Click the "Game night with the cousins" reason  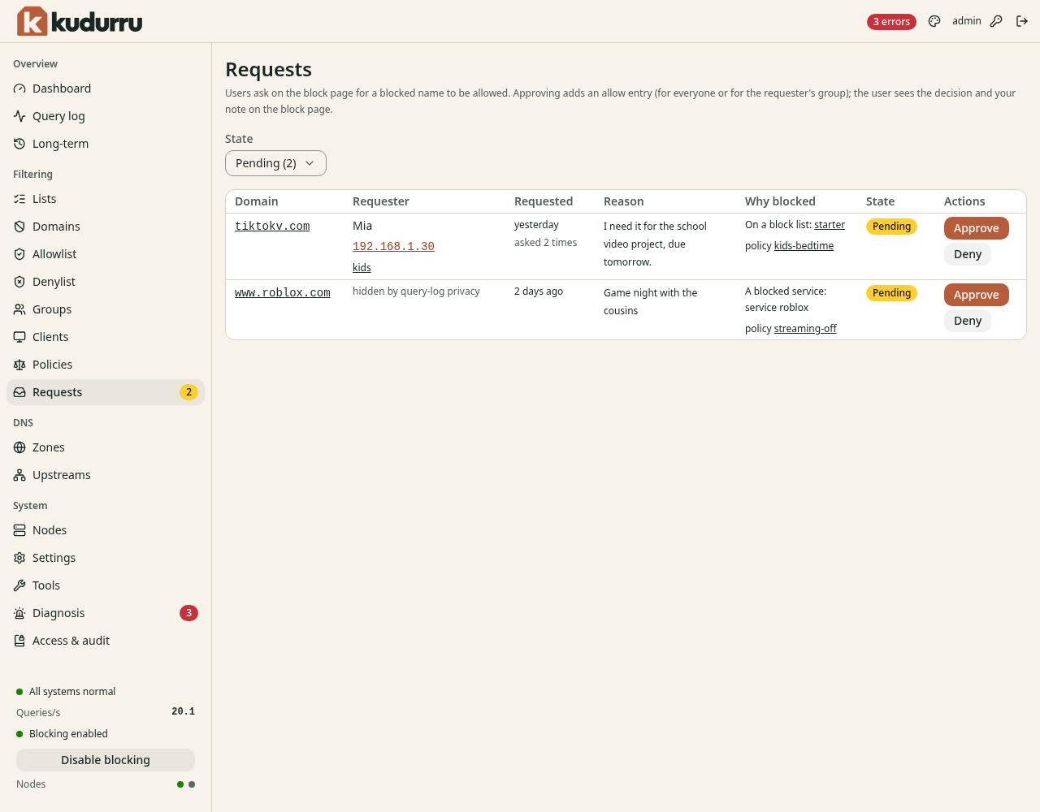[x=650, y=302]
